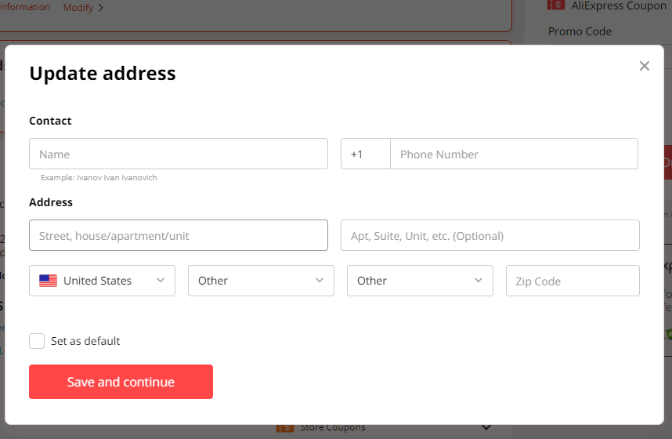The image size is (672, 439).
Task: Click the Store Coupons icon
Action: (284, 428)
